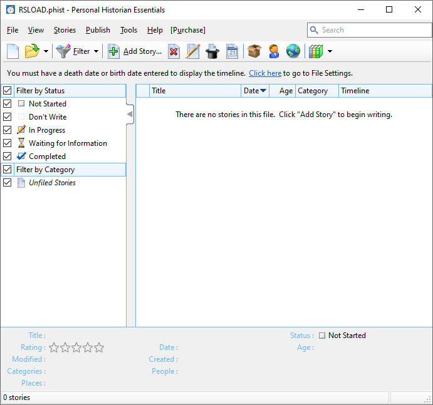433x405 pixels.
Task: Click the blank selector column header
Action: [x=143, y=91]
